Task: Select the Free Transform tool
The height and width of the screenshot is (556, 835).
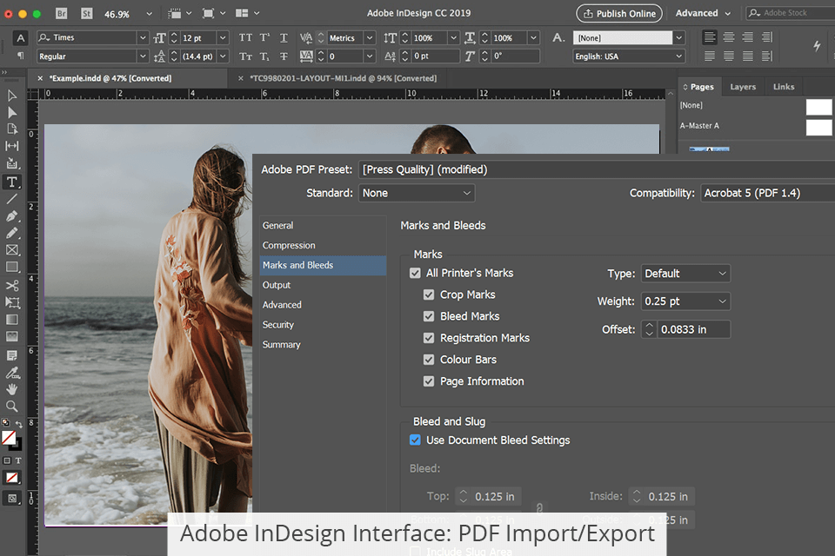Action: click(x=11, y=302)
